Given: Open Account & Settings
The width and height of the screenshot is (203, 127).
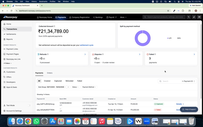Looking at the screenshot, I should (14, 111).
